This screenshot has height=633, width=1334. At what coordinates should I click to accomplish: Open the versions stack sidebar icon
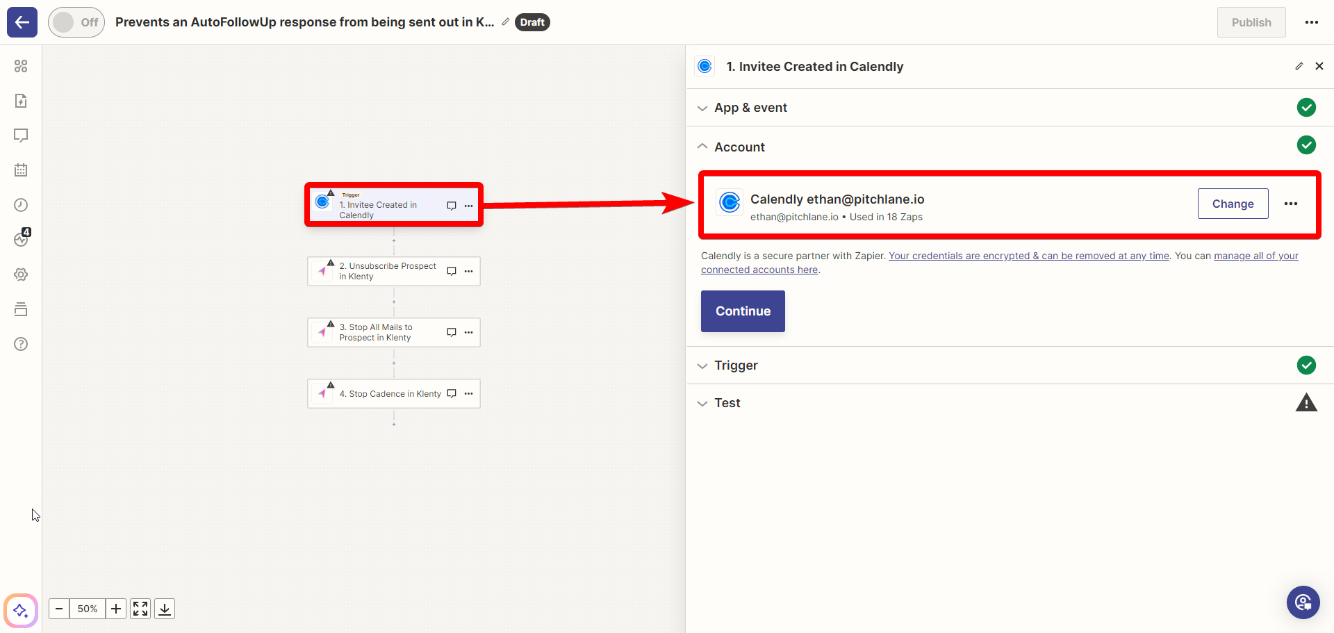point(21,309)
